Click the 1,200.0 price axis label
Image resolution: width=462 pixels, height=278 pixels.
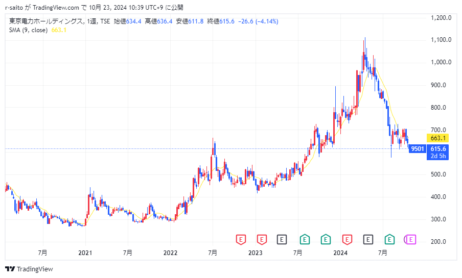click(x=441, y=18)
